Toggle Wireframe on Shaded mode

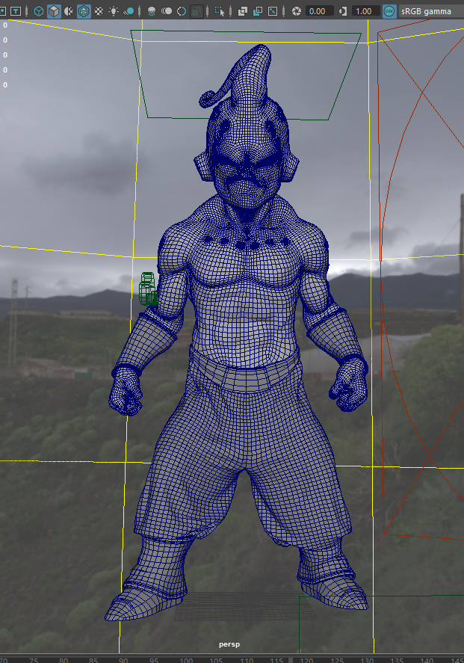point(84,11)
